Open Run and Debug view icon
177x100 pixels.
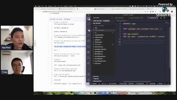point(88,35)
